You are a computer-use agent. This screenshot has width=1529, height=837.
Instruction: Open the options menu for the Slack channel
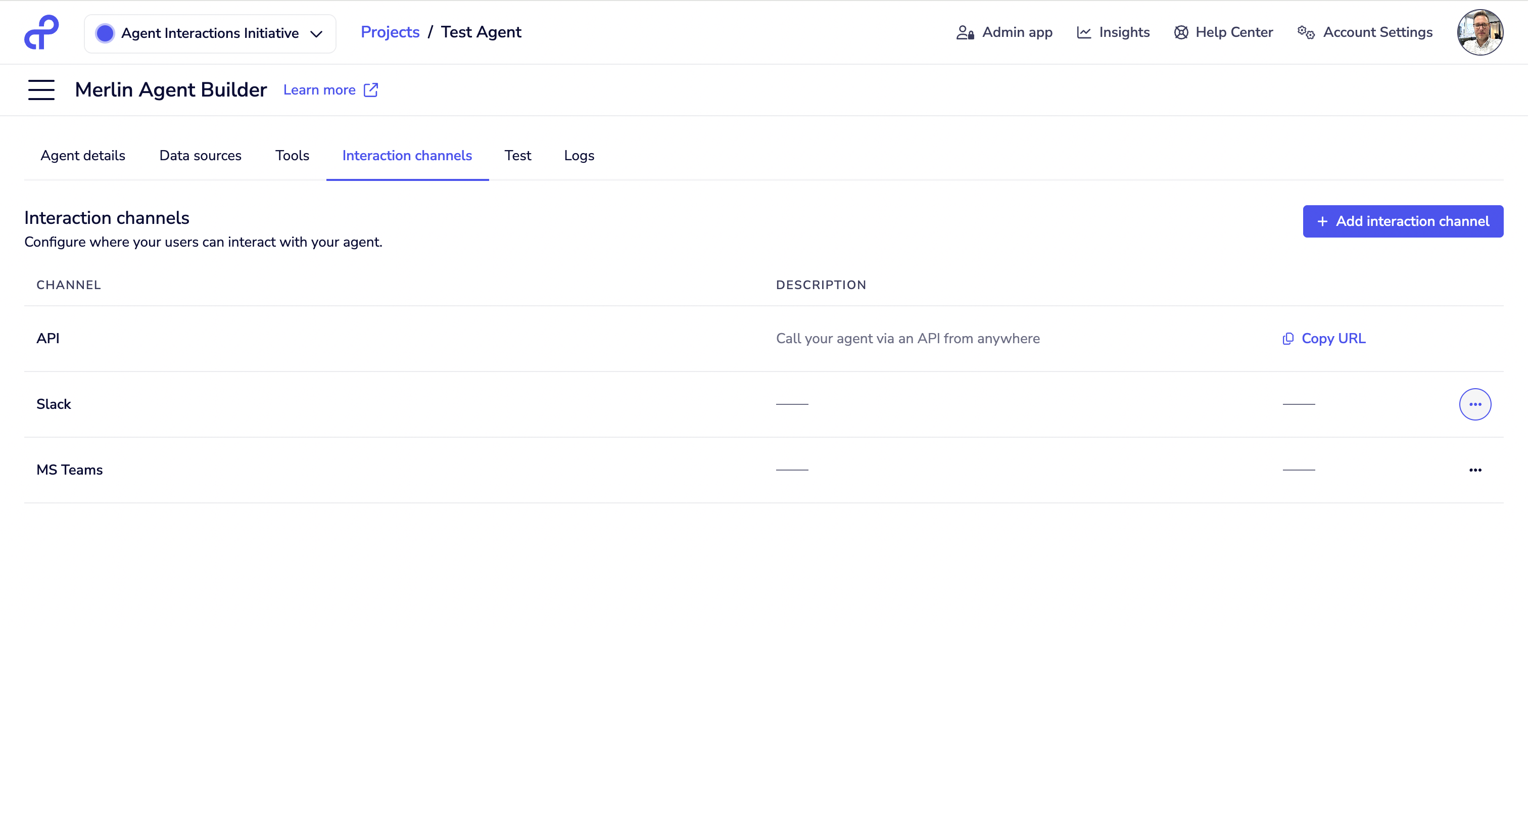[x=1475, y=404]
